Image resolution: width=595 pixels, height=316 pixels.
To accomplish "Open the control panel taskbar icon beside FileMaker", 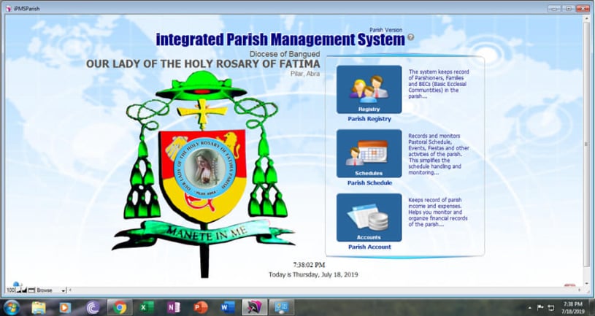I will (282, 307).
